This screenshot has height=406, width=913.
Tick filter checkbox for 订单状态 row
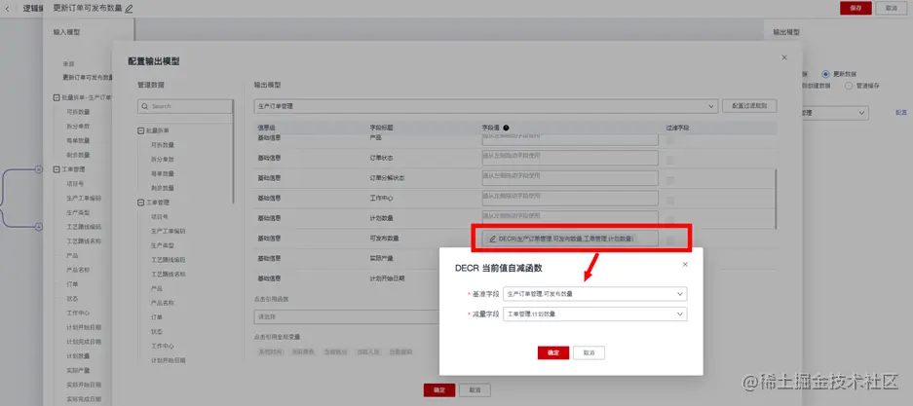click(670, 160)
